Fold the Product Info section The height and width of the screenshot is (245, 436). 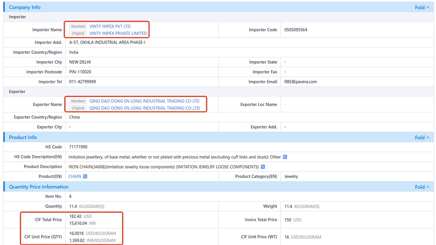(422, 137)
